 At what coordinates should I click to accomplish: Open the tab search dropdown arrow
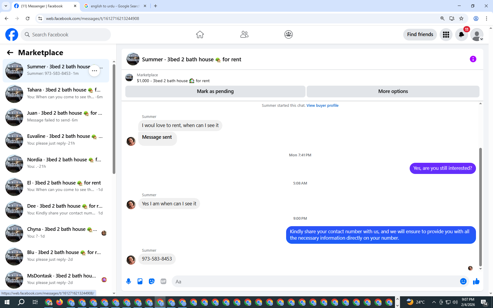[6, 6]
